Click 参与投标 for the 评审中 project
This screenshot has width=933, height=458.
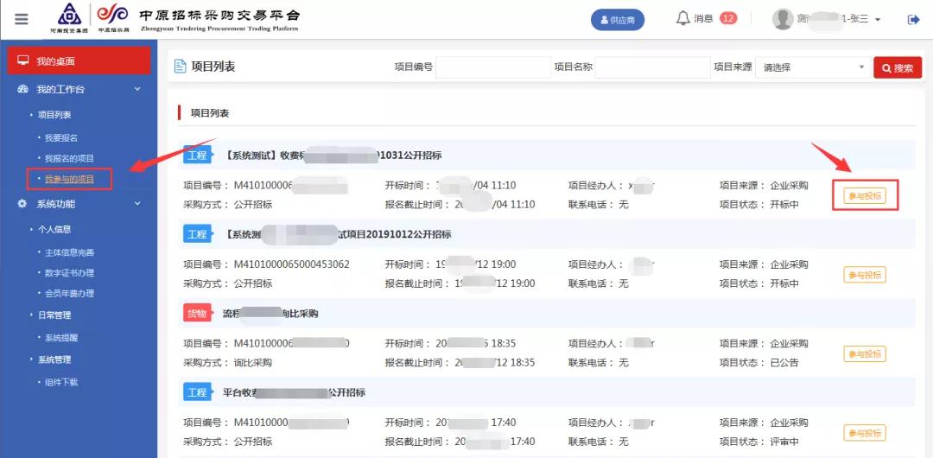point(865,433)
